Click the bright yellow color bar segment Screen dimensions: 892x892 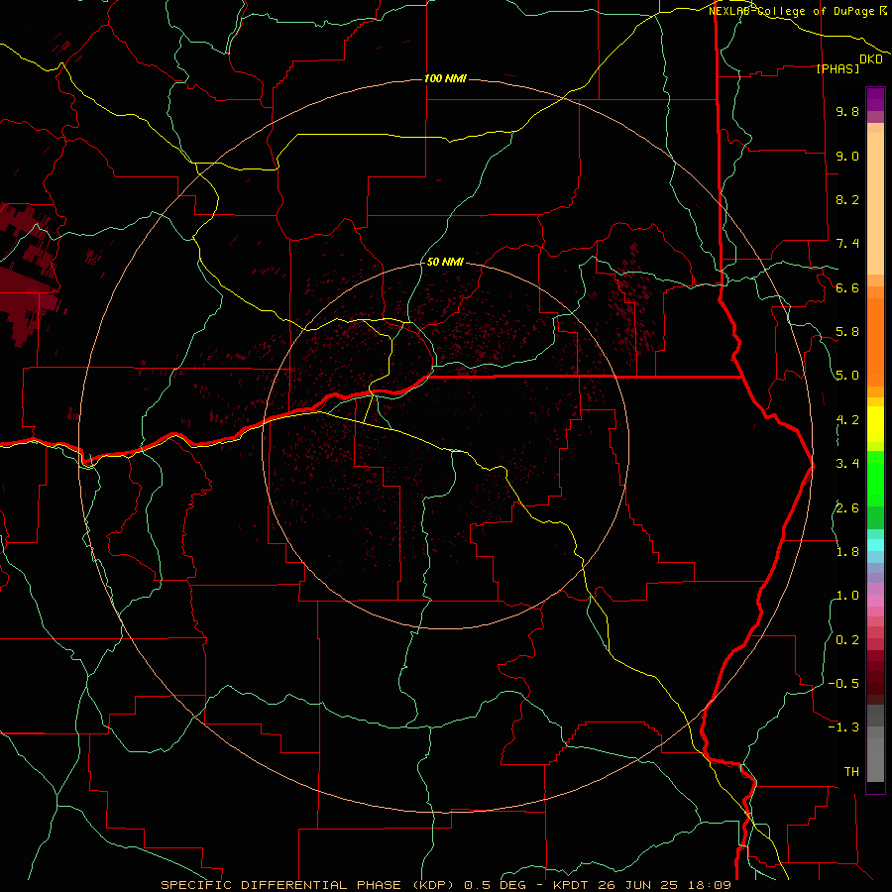coord(875,424)
